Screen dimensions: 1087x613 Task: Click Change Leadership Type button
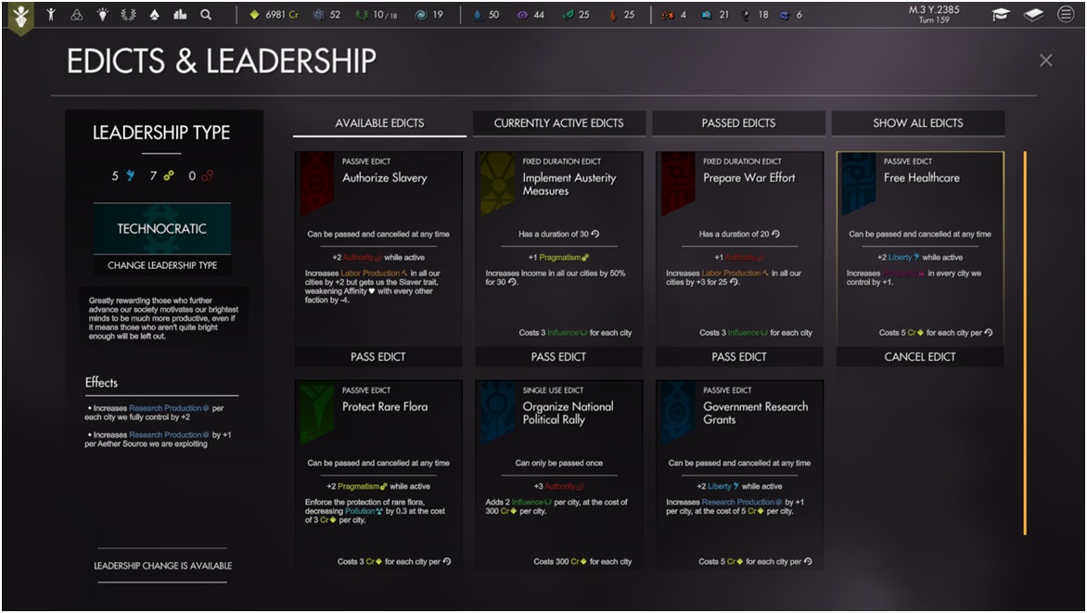tap(161, 266)
